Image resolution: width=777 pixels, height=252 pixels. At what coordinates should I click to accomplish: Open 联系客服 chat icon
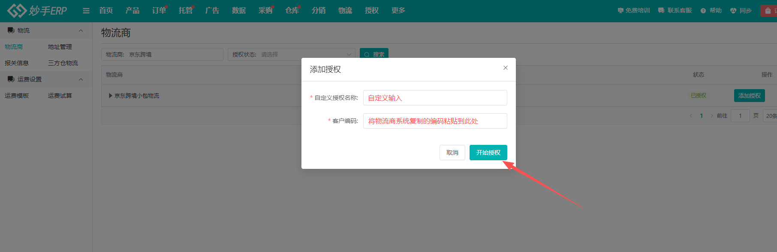click(x=661, y=11)
